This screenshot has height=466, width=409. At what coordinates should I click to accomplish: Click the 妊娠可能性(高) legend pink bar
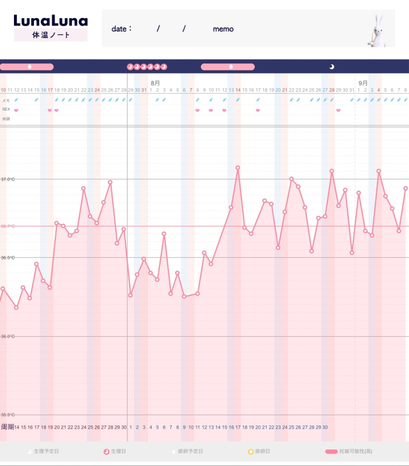(x=331, y=452)
